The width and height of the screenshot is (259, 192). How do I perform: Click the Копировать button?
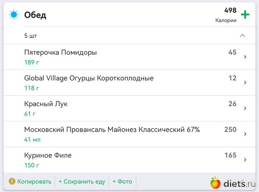pos(34,182)
